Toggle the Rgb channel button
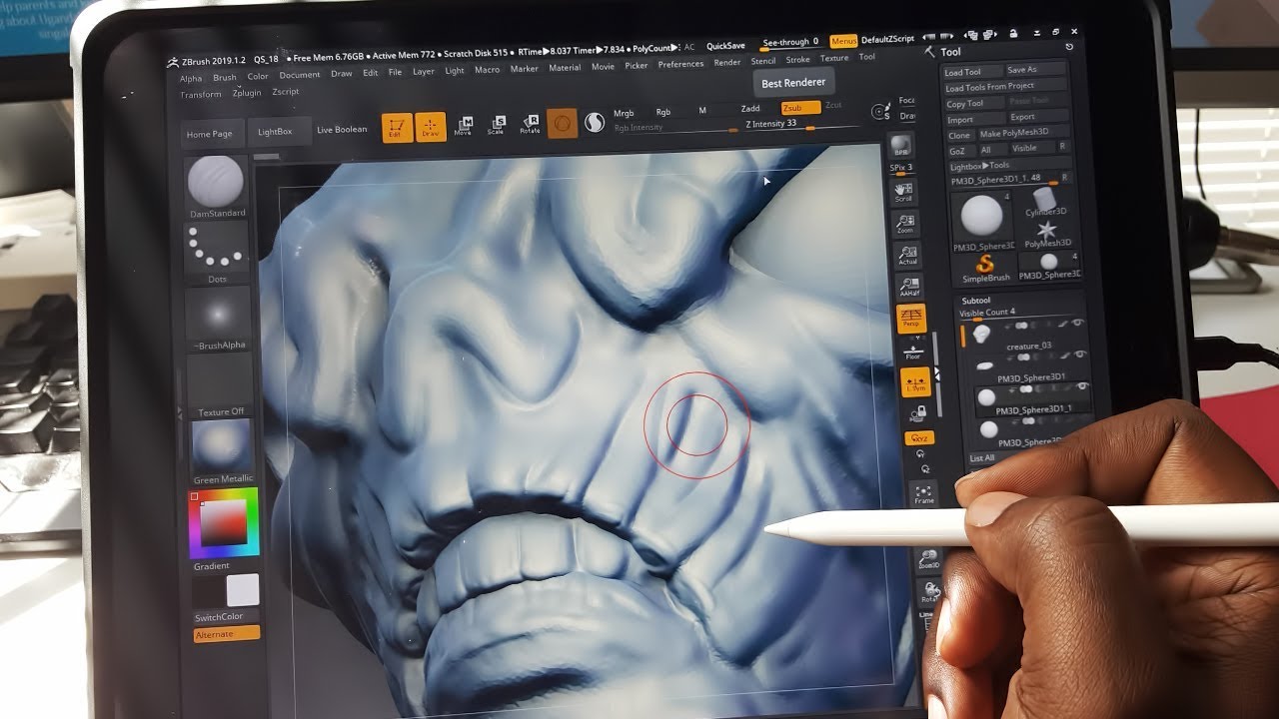 [x=663, y=112]
